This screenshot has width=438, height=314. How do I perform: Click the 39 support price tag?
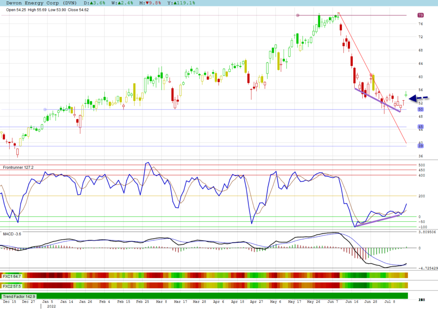point(420,146)
